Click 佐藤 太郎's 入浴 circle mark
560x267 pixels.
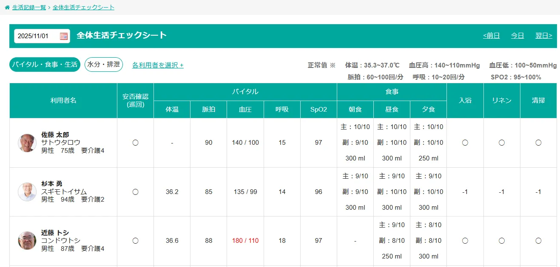(x=465, y=143)
